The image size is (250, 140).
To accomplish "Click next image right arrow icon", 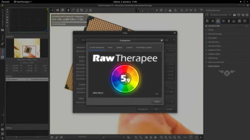I will pos(156,137).
